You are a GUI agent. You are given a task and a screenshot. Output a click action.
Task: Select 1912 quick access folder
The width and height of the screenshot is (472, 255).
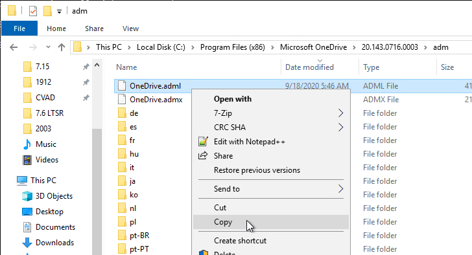click(x=43, y=82)
